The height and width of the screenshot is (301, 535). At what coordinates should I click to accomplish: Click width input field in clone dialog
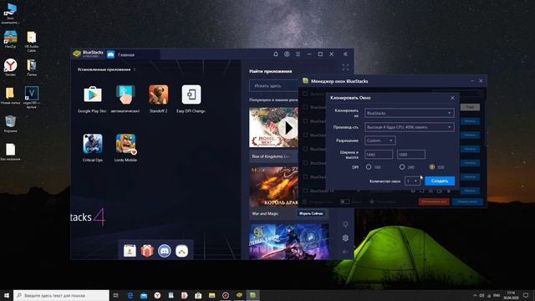click(379, 155)
